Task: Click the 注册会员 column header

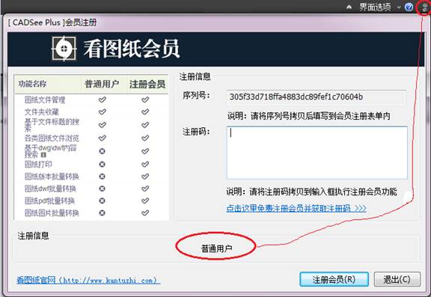Action: pyautogui.click(x=147, y=84)
